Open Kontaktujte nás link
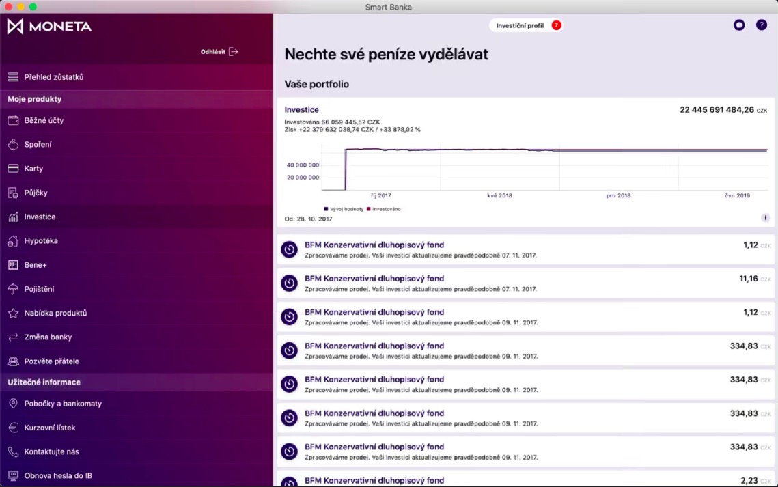The image size is (778, 487). [x=137, y=451]
